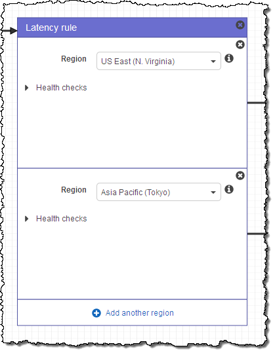Click the Region label beside Tokyo dropdown
This screenshot has width=275, height=353.
point(74,190)
